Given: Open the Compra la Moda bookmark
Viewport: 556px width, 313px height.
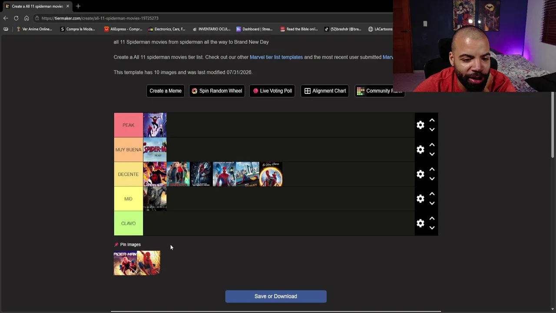Looking at the screenshot, I should click(x=78, y=29).
